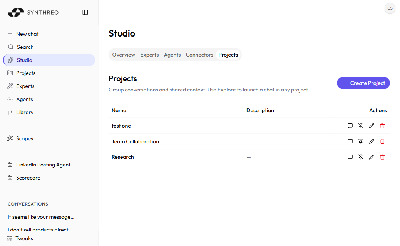
Task: Switch to the Overview tab
Action: [x=124, y=55]
